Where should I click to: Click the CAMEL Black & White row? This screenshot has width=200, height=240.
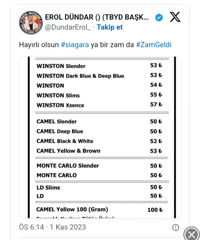coord(99,141)
